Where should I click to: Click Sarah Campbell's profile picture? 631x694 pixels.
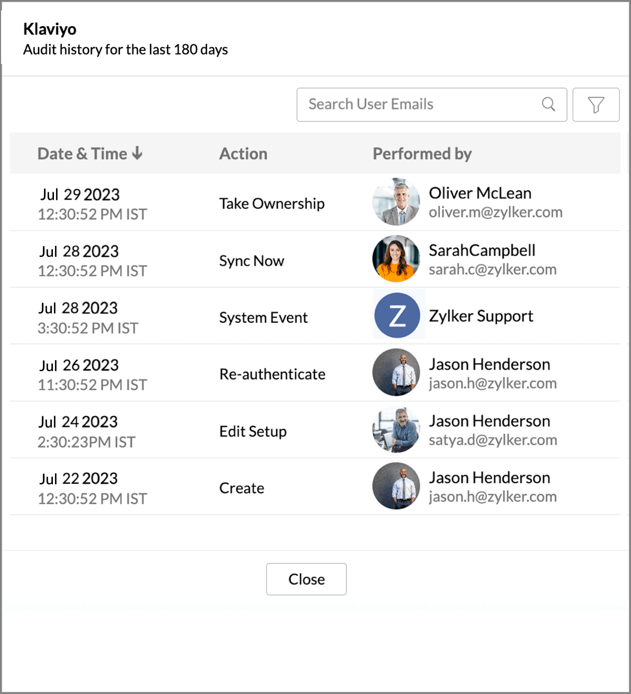point(396,259)
